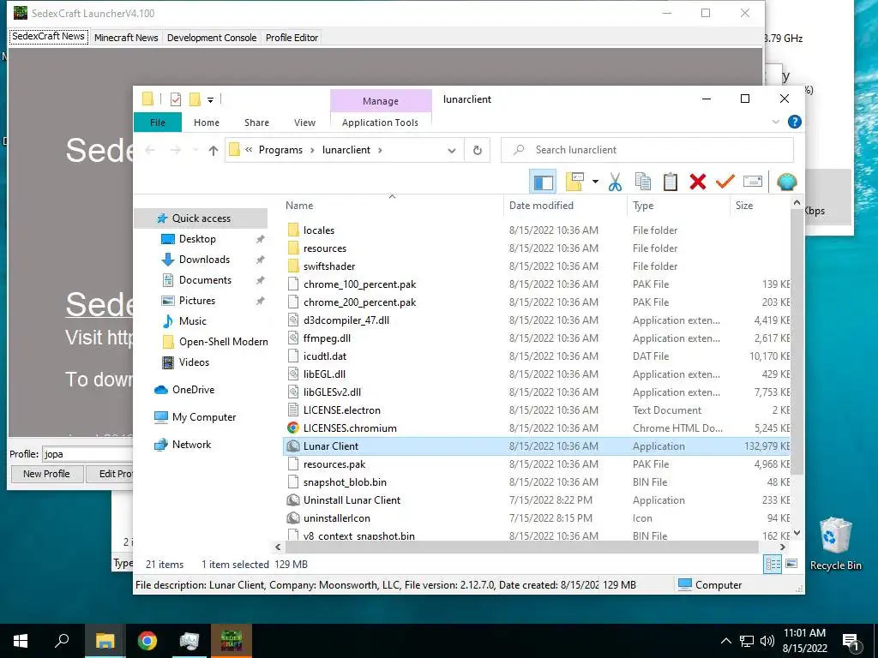The height and width of the screenshot is (658, 878).
Task: Select Documents in navigation pane
Action: [205, 280]
